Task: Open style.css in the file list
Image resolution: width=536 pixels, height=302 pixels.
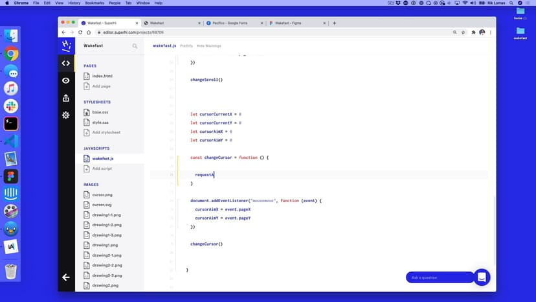Action: (100, 122)
